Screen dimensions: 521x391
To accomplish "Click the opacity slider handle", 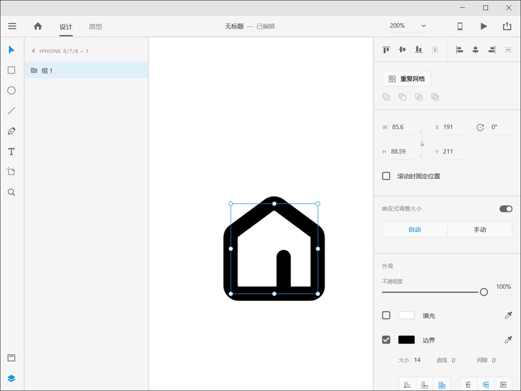I will point(484,292).
